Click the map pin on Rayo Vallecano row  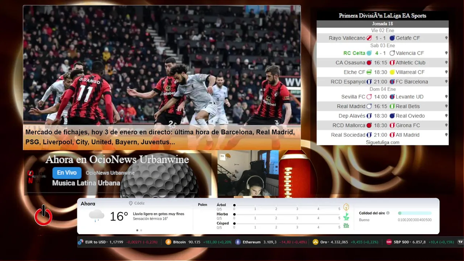(446, 38)
